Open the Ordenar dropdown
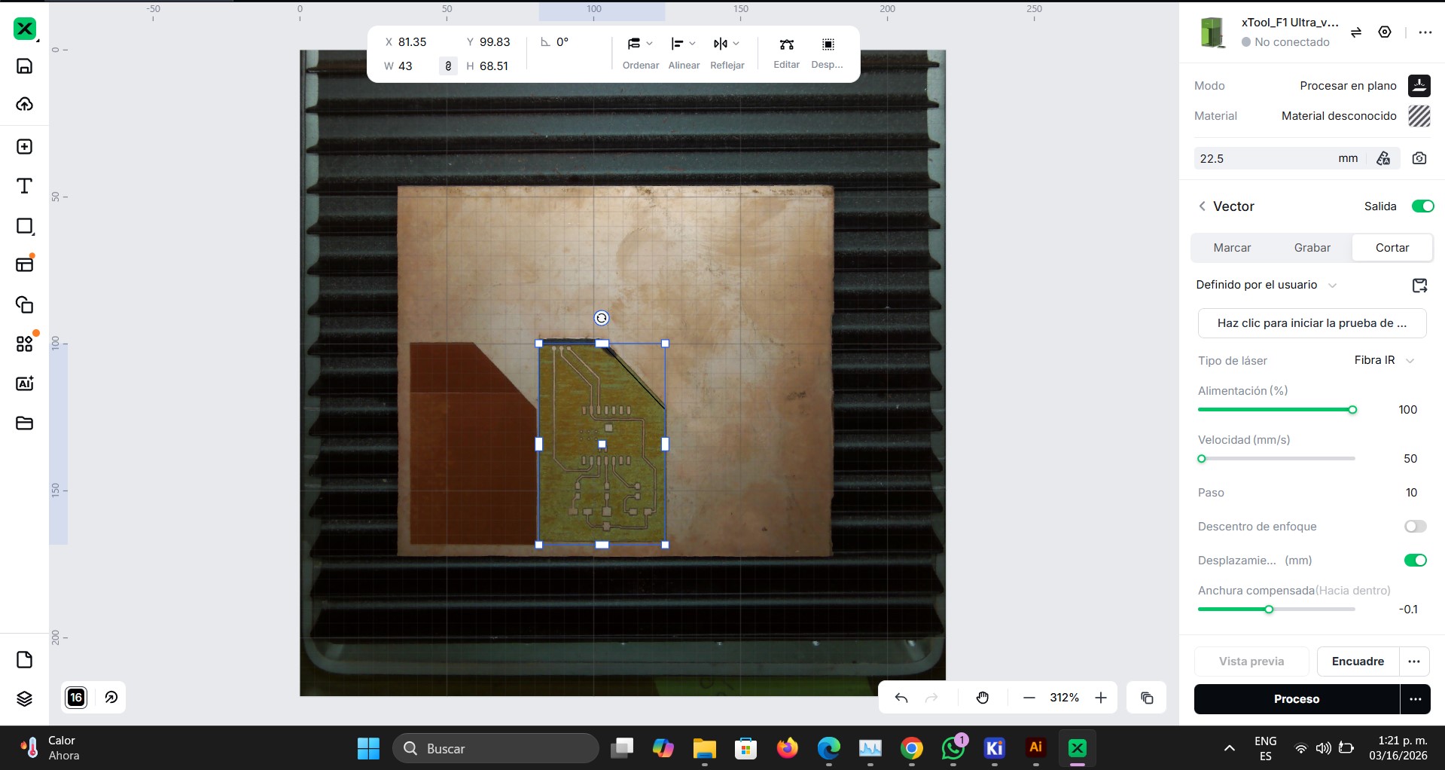 (641, 53)
